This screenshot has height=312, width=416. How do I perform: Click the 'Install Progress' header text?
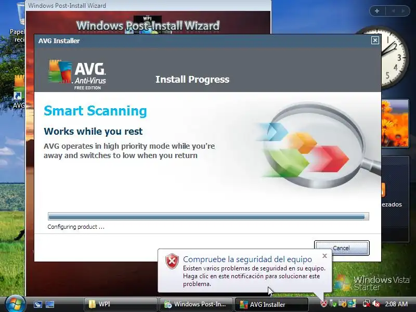point(192,80)
